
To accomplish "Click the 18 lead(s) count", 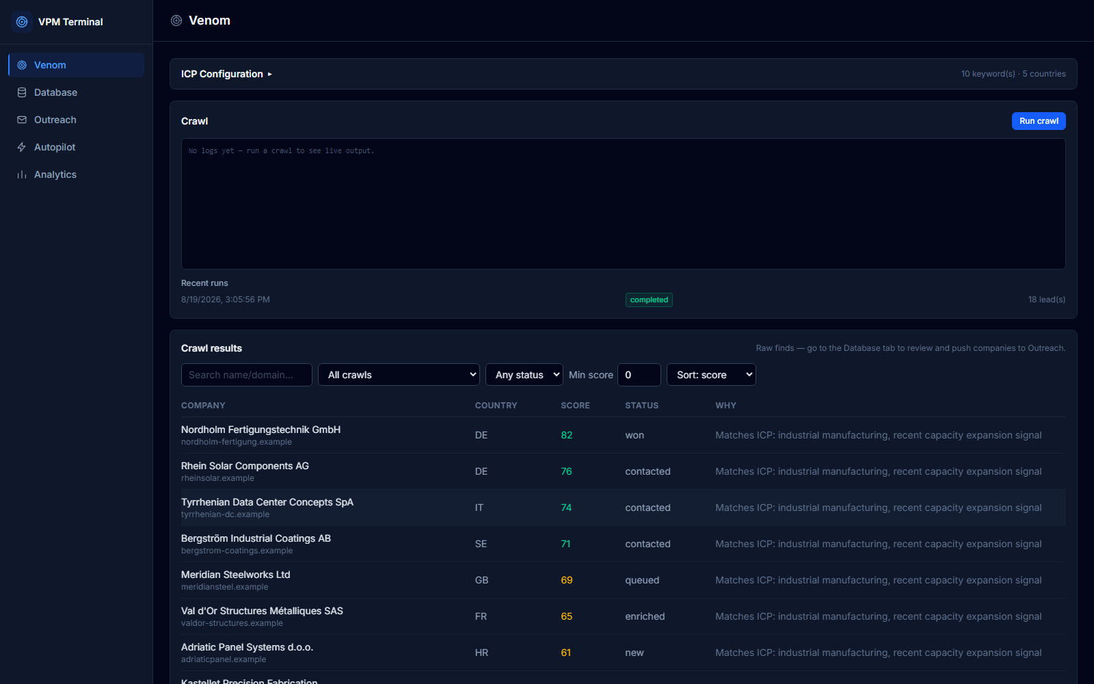I will (1047, 300).
